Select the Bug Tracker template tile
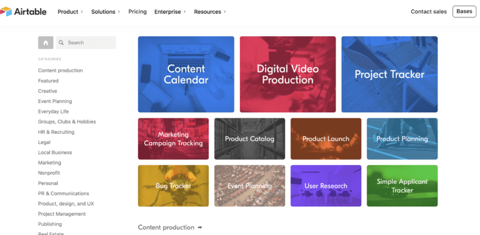 pyautogui.click(x=173, y=186)
